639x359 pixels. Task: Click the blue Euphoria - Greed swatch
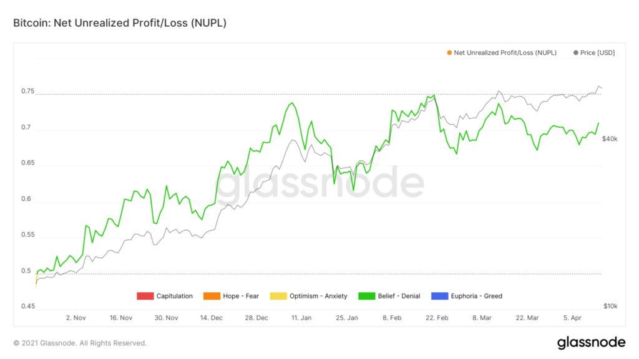click(439, 296)
